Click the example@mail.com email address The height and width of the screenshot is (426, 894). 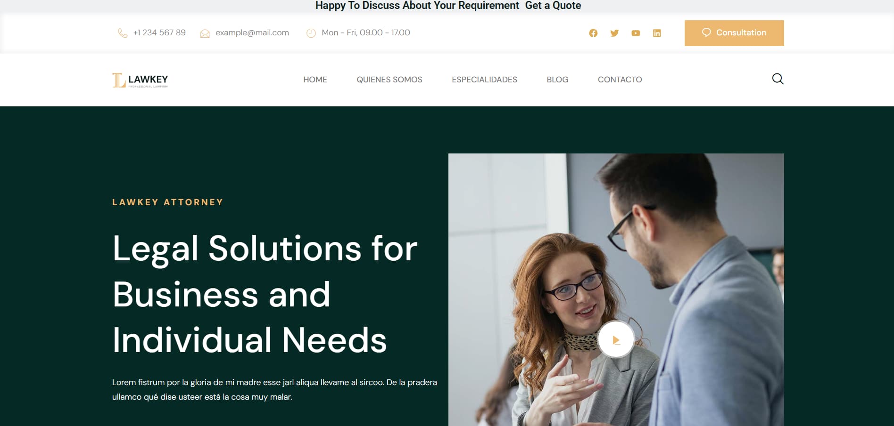coord(252,32)
